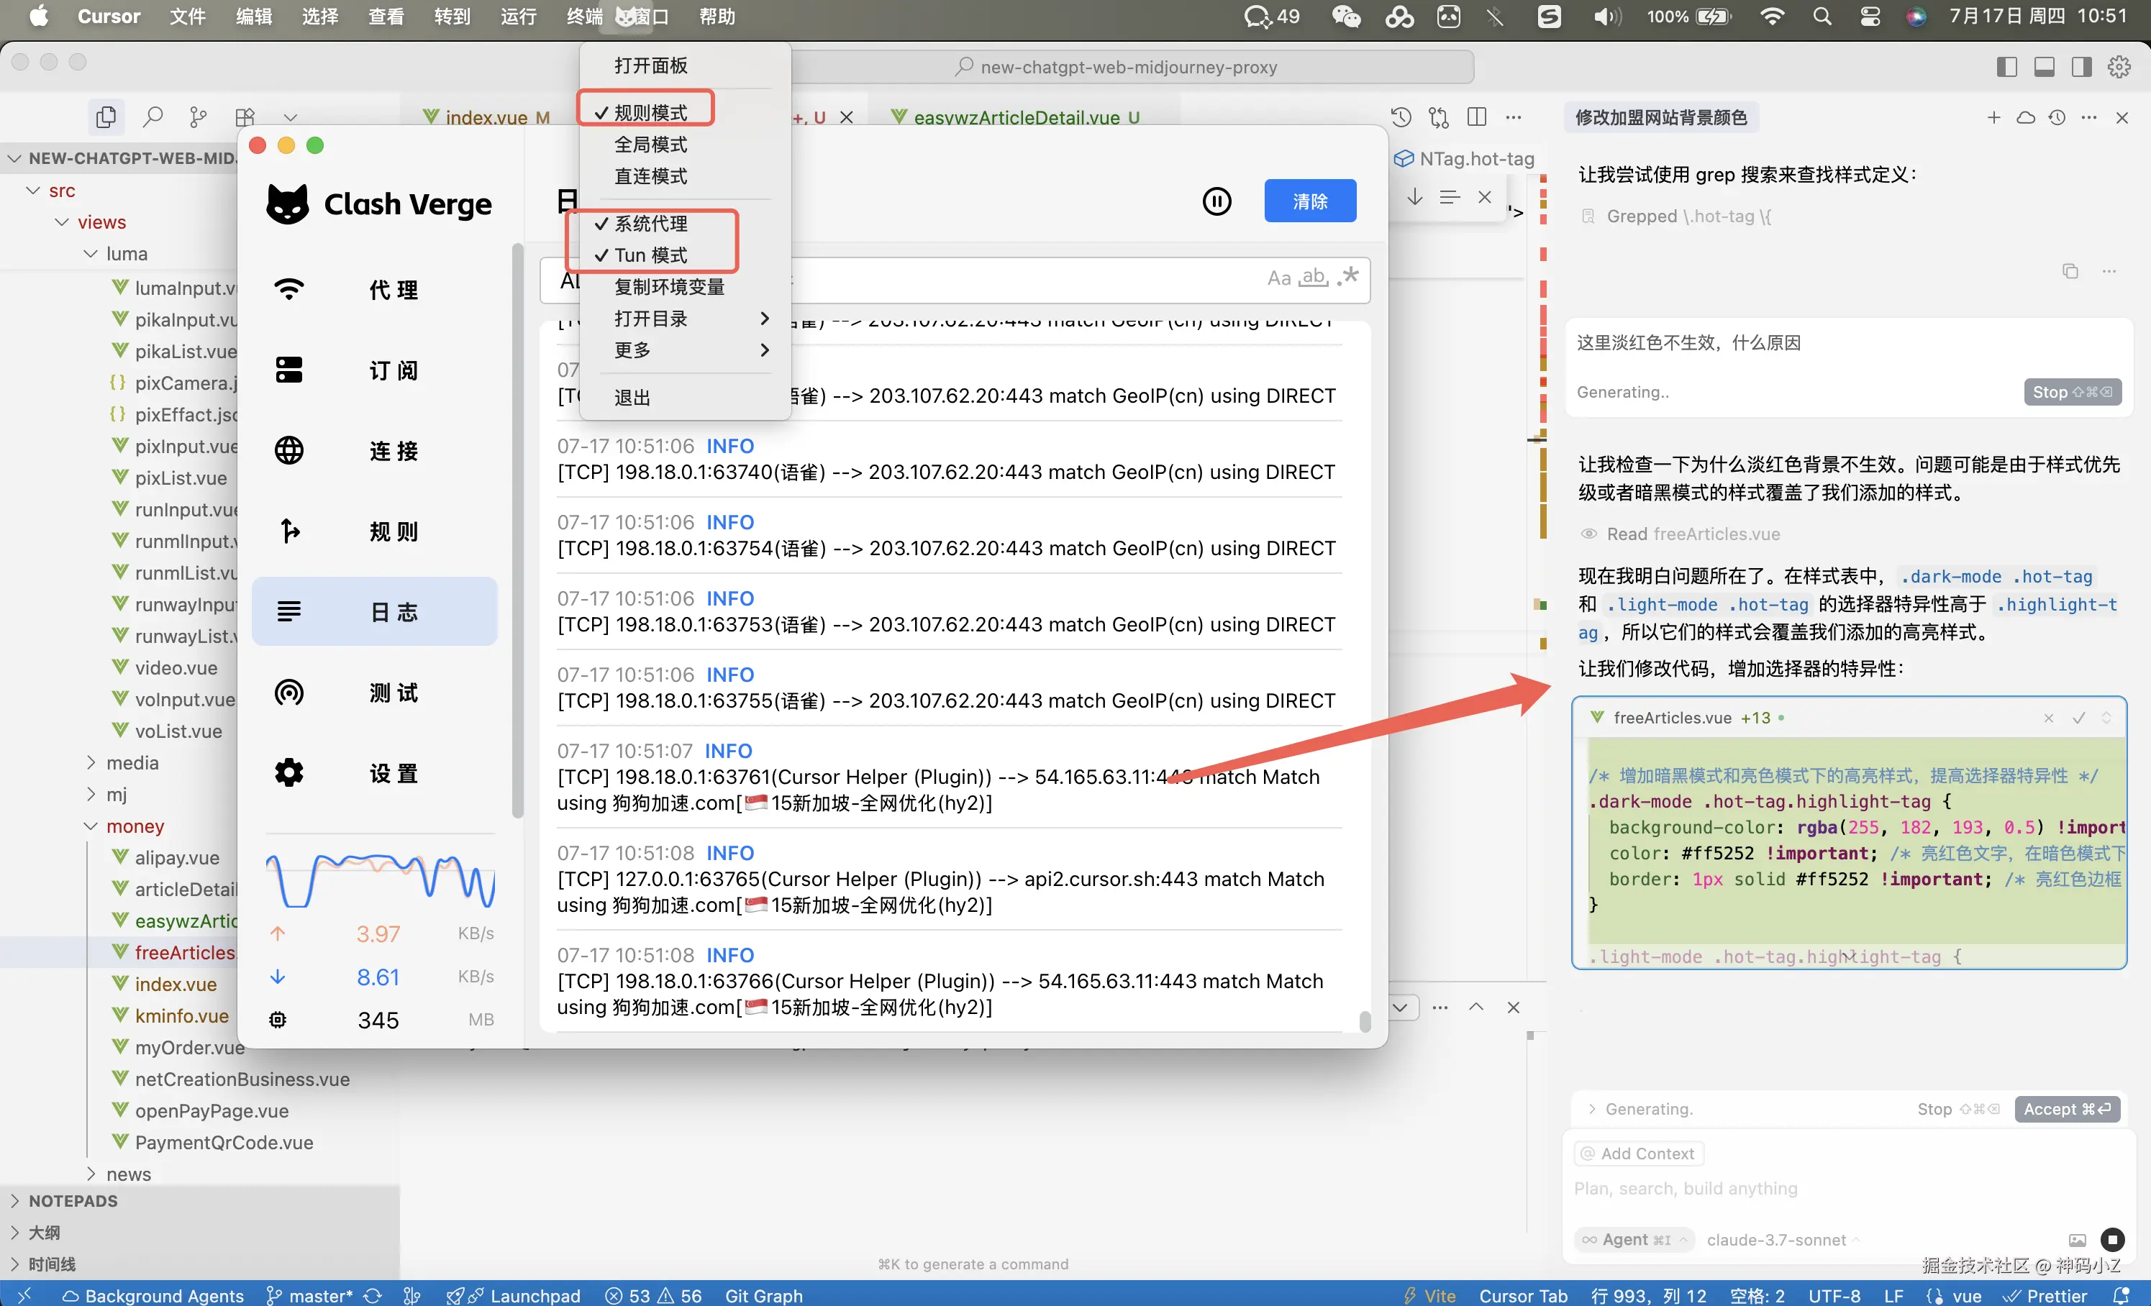Toggle Tun mode in the tray menu

[650, 255]
